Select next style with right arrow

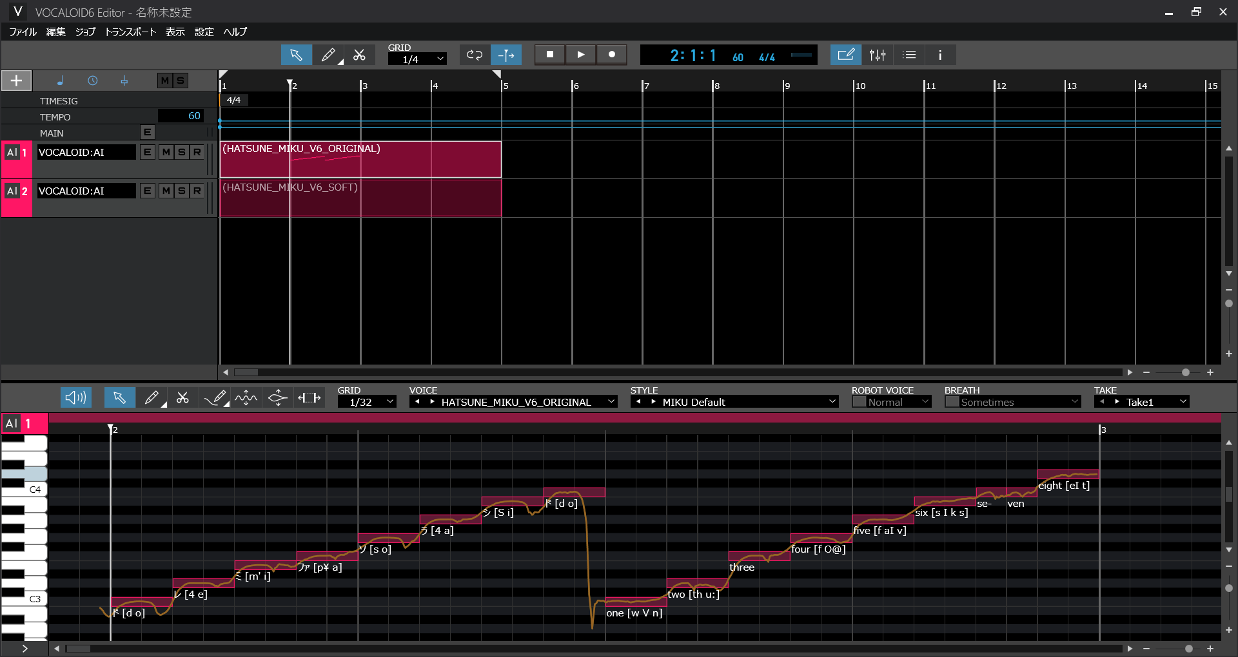pos(653,401)
